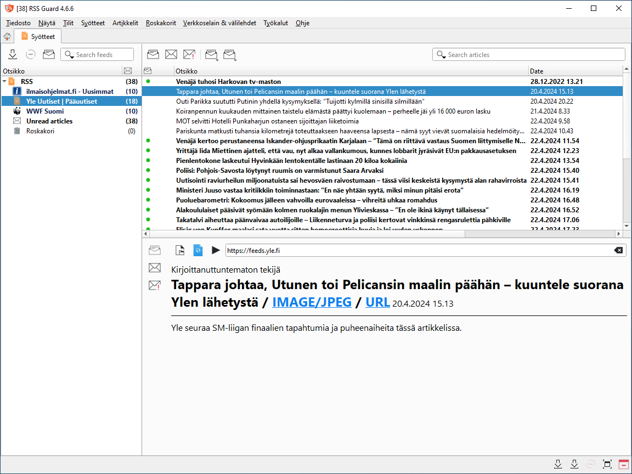The width and height of the screenshot is (632, 474).
Task: Fetch all feeds with the feed toolbar download icon
Action: tap(13, 54)
